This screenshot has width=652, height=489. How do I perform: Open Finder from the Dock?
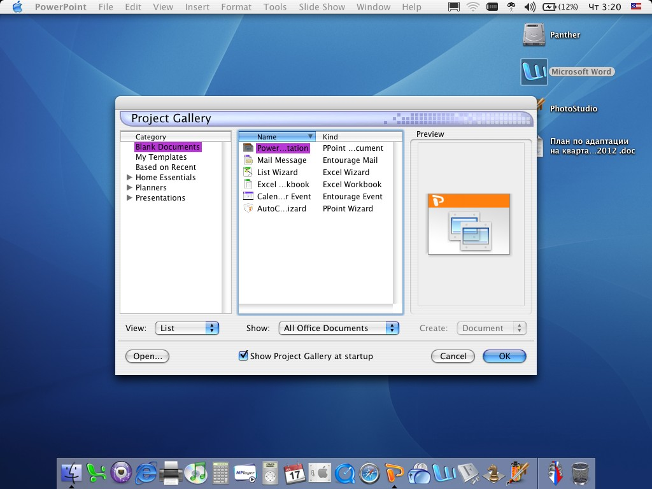tap(71, 473)
